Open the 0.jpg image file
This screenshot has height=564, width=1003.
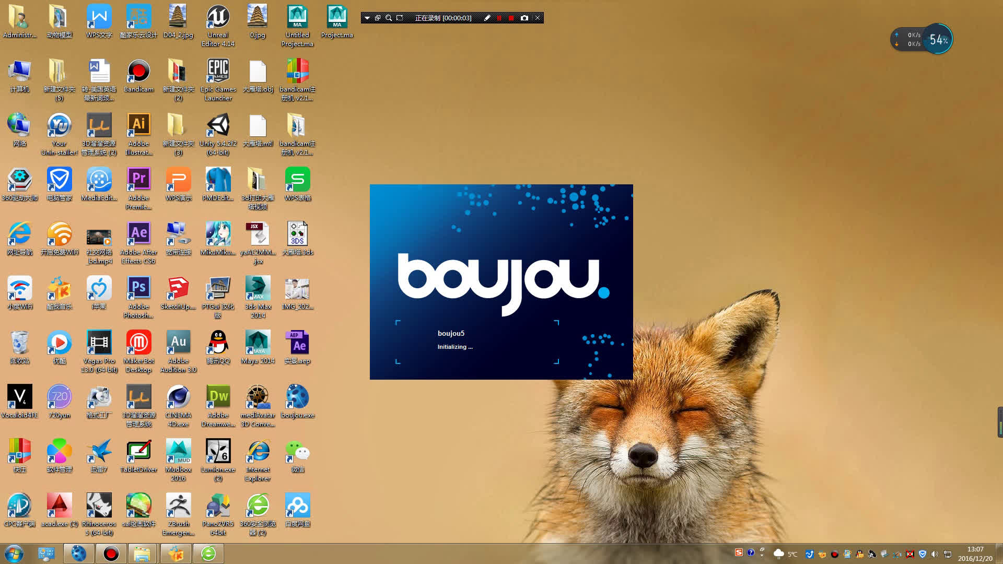coord(258,21)
